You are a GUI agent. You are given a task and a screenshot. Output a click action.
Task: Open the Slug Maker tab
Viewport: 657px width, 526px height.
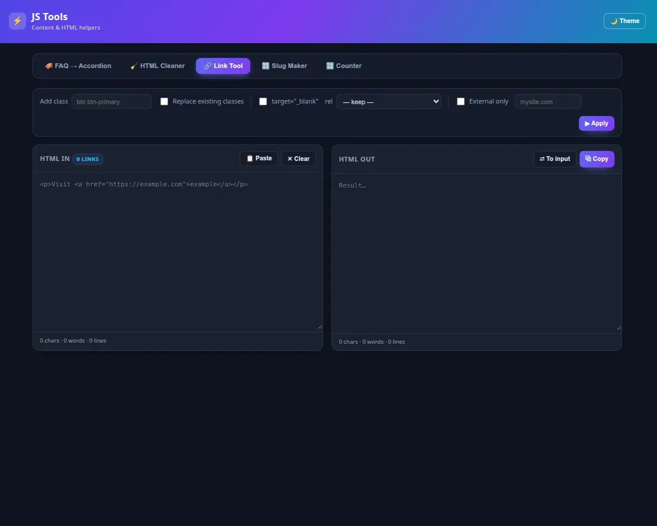pos(285,66)
